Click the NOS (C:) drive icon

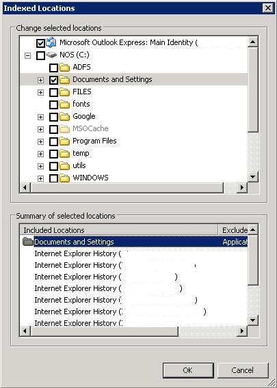pyautogui.click(x=51, y=55)
